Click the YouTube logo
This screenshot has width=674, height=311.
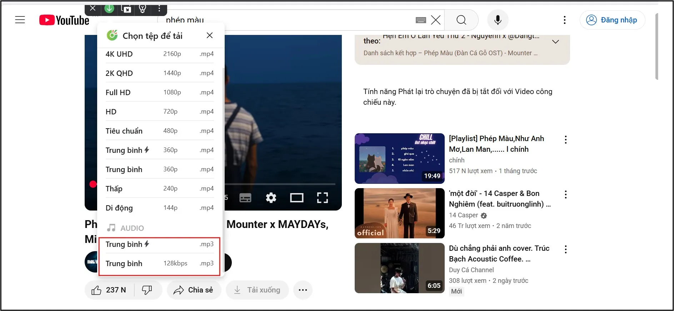click(64, 20)
